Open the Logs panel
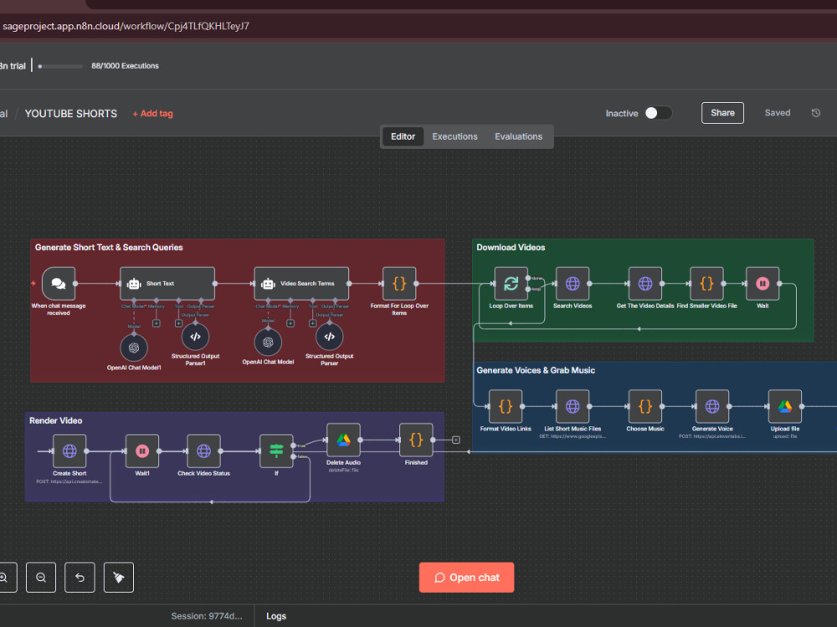The image size is (837, 627). pyautogui.click(x=276, y=616)
